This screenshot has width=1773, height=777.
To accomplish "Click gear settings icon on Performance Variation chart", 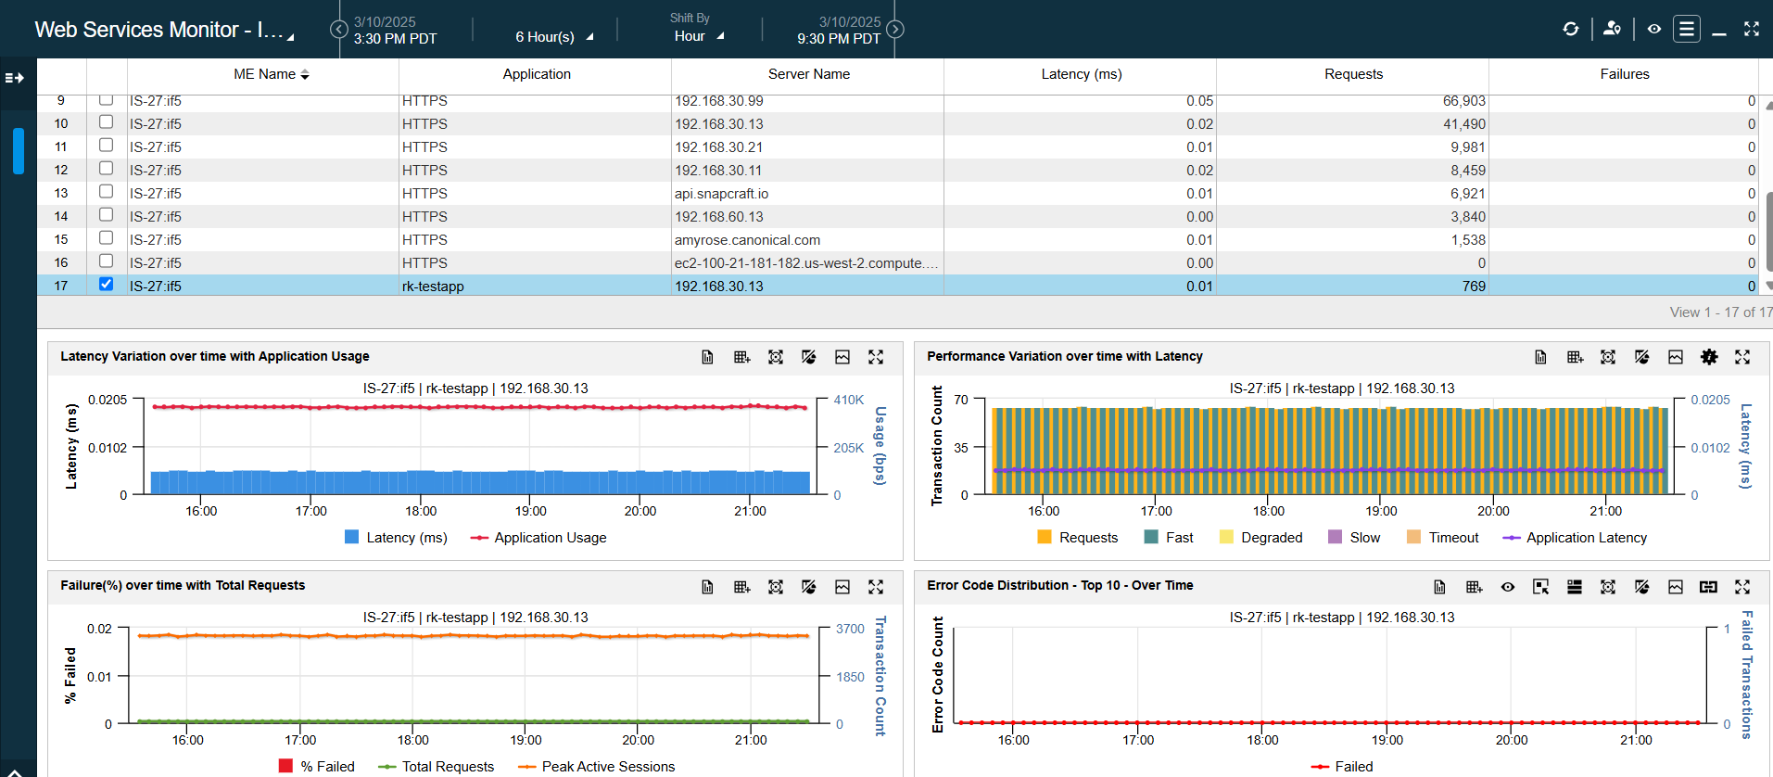I will tap(1709, 357).
